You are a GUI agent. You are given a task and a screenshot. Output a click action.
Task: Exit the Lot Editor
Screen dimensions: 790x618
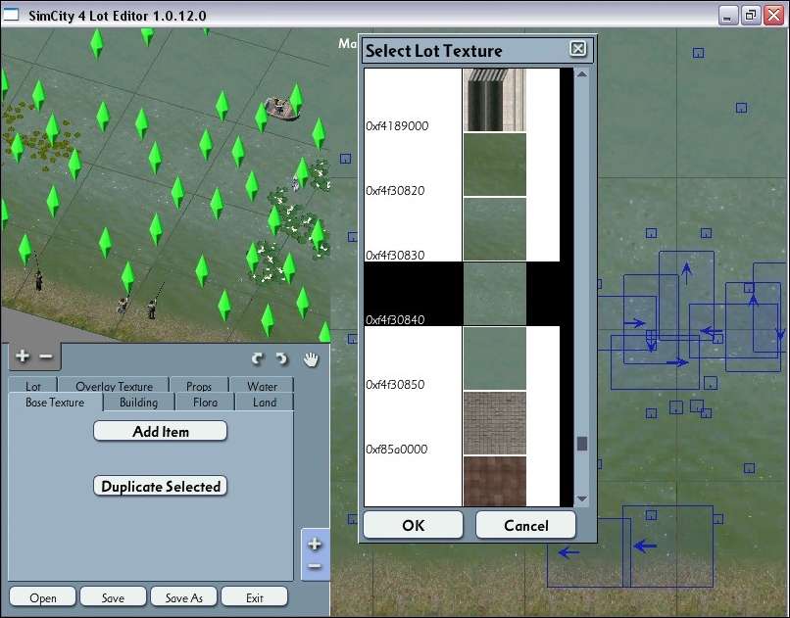pos(255,597)
